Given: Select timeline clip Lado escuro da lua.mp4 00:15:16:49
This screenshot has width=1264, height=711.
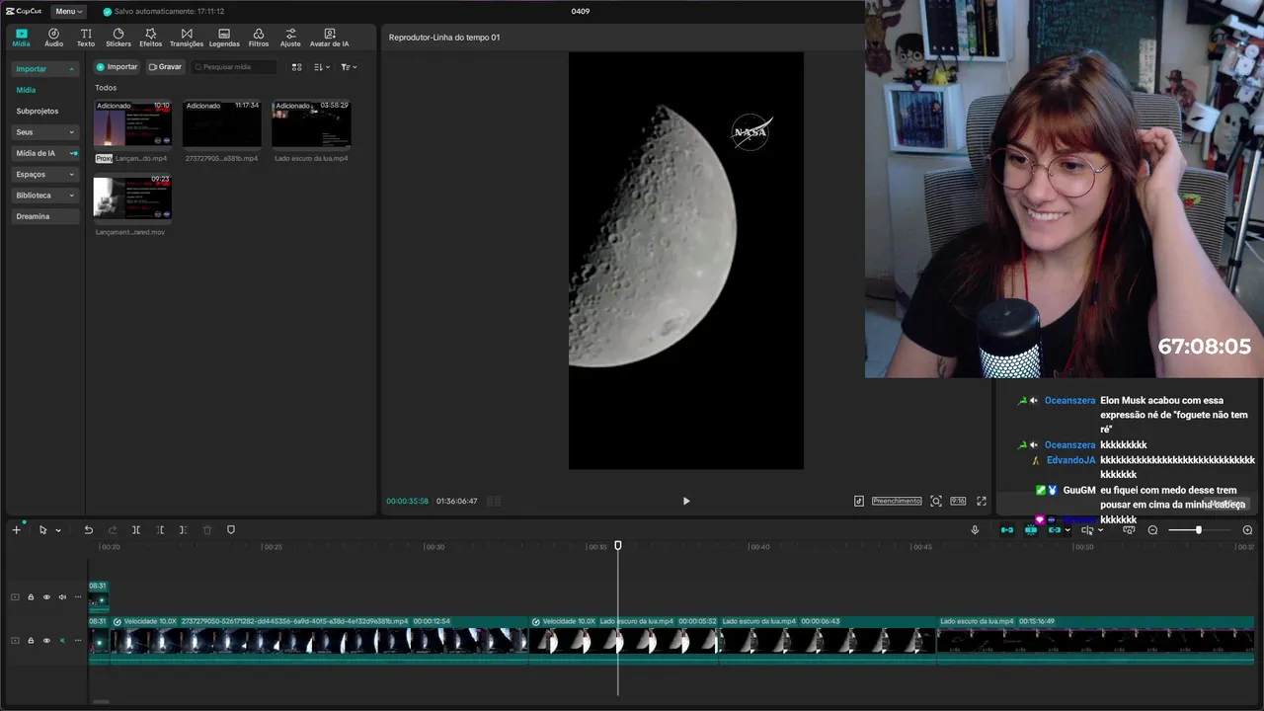Looking at the screenshot, I should click(1095, 639).
